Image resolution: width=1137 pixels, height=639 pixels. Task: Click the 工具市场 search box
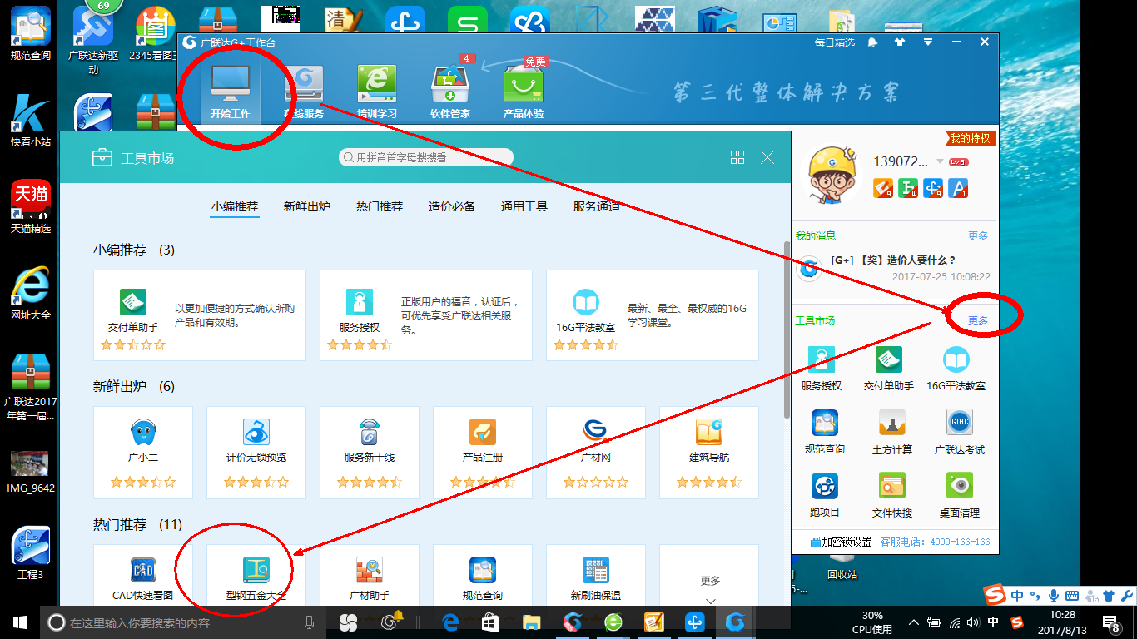coord(426,157)
